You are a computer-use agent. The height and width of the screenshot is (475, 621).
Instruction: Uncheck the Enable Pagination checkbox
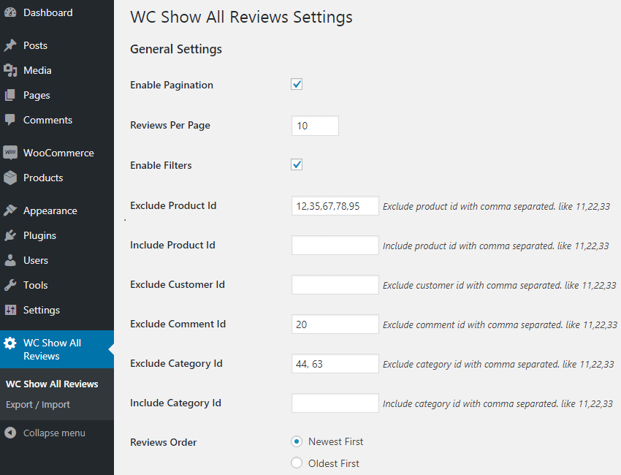pos(297,84)
